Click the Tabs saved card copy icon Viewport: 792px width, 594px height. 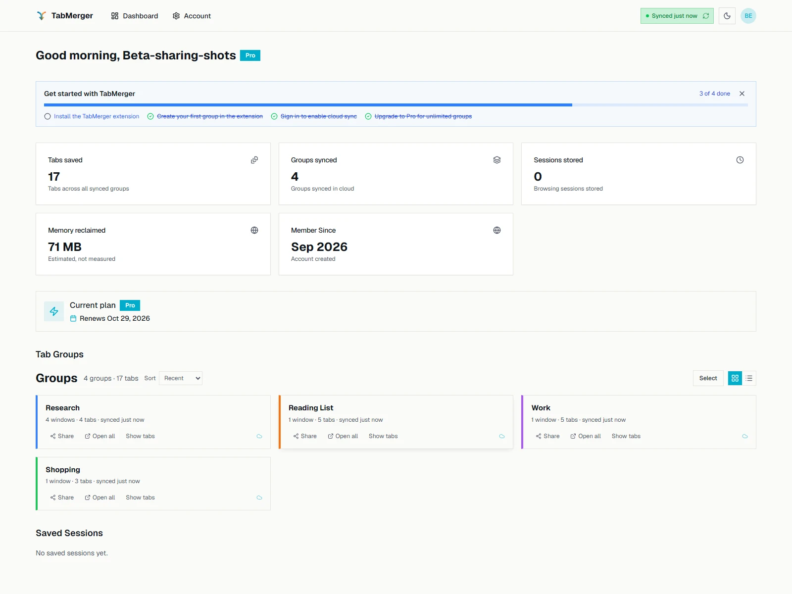tap(254, 160)
